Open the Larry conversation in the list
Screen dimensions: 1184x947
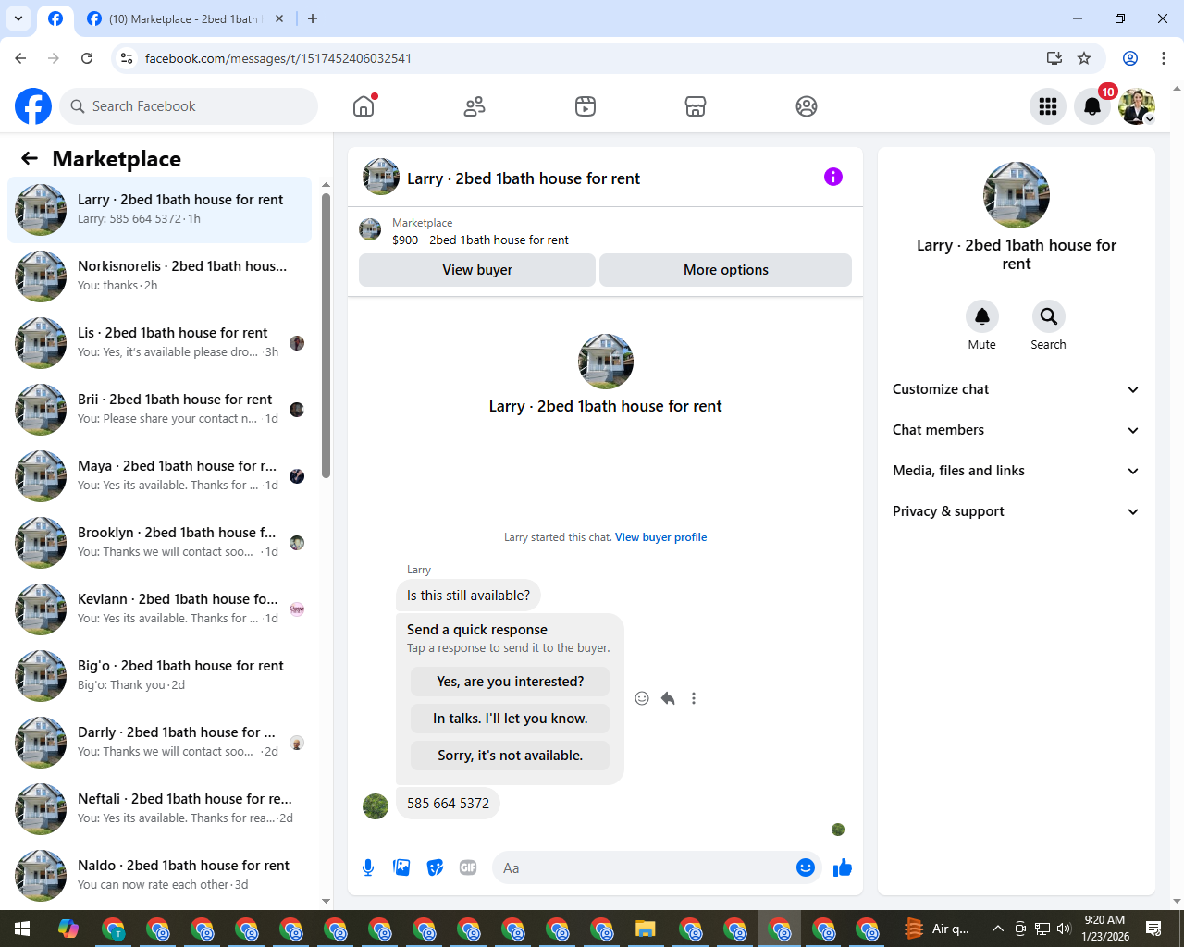pos(160,210)
